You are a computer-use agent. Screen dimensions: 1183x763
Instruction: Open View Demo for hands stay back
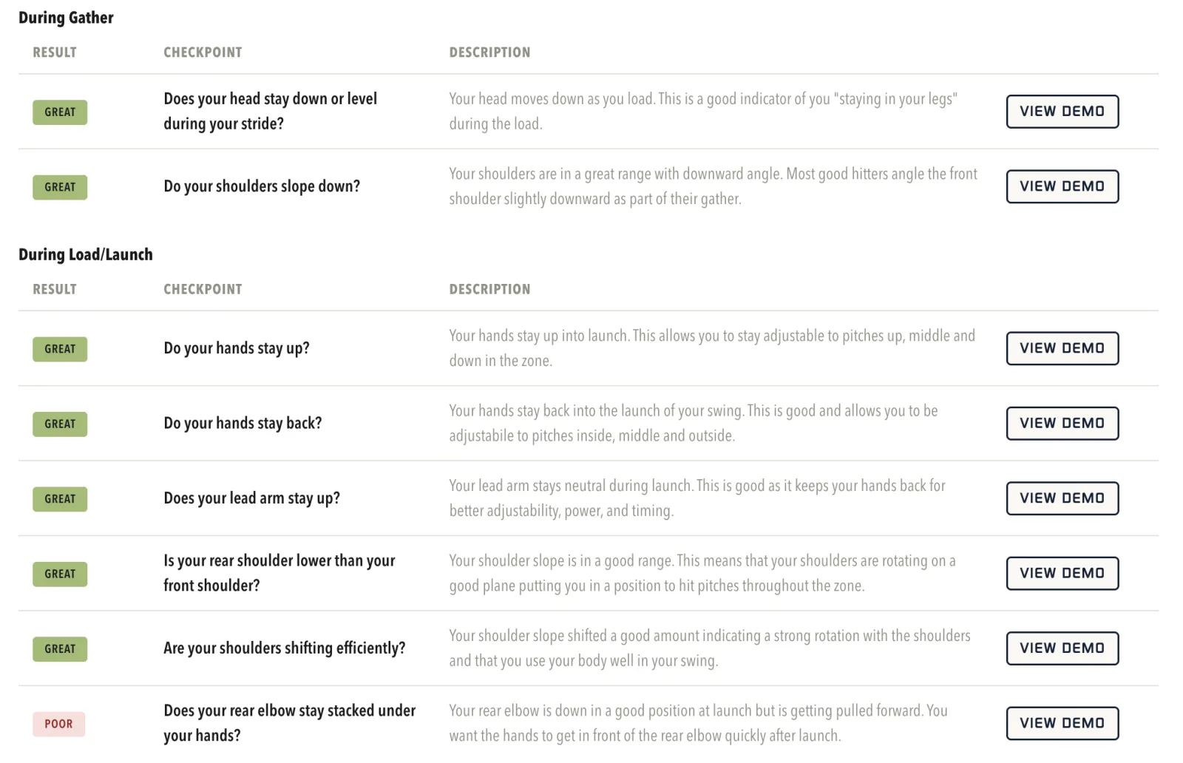(1062, 424)
